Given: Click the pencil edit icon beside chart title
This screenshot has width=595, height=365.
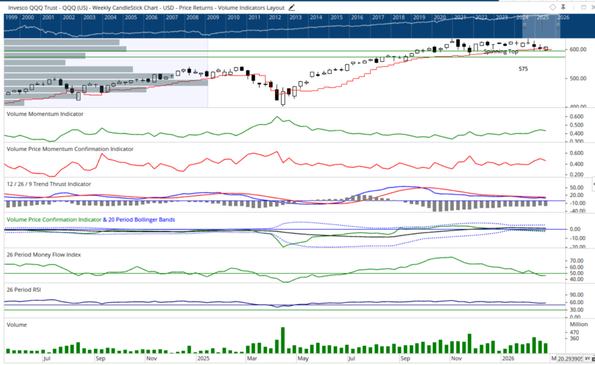Looking at the screenshot, I should (x=292, y=8).
